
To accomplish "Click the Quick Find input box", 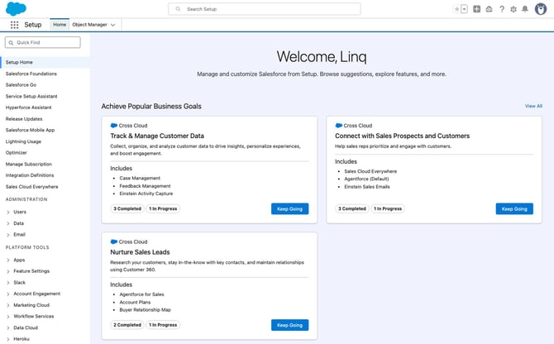I will 43,42.
